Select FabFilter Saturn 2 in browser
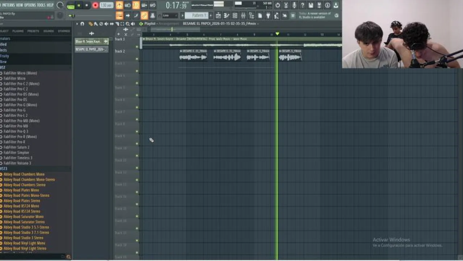The height and width of the screenshot is (261, 463). (17, 147)
